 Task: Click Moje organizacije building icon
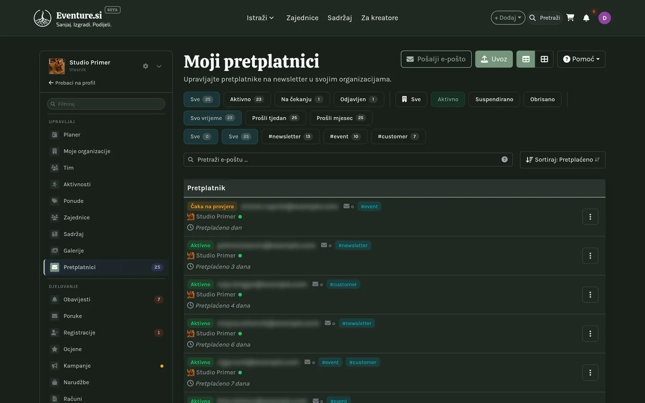[x=55, y=151]
